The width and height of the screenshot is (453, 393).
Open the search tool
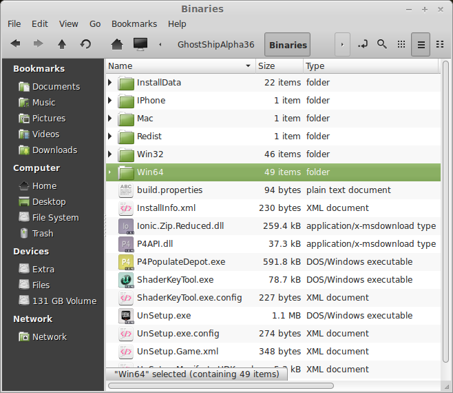[x=382, y=44]
